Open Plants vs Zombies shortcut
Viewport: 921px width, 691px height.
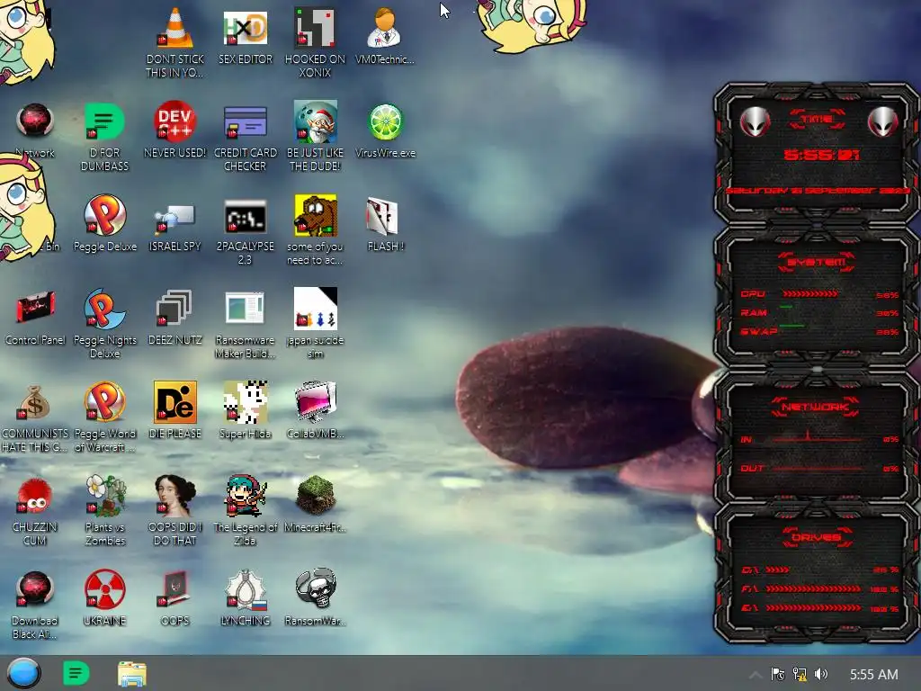pos(104,496)
